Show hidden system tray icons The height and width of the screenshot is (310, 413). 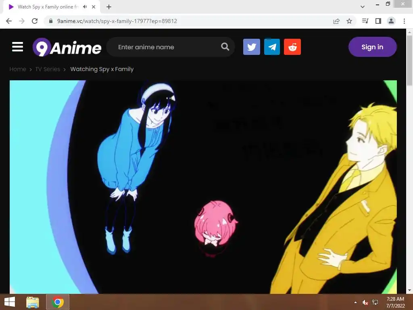coord(356,302)
